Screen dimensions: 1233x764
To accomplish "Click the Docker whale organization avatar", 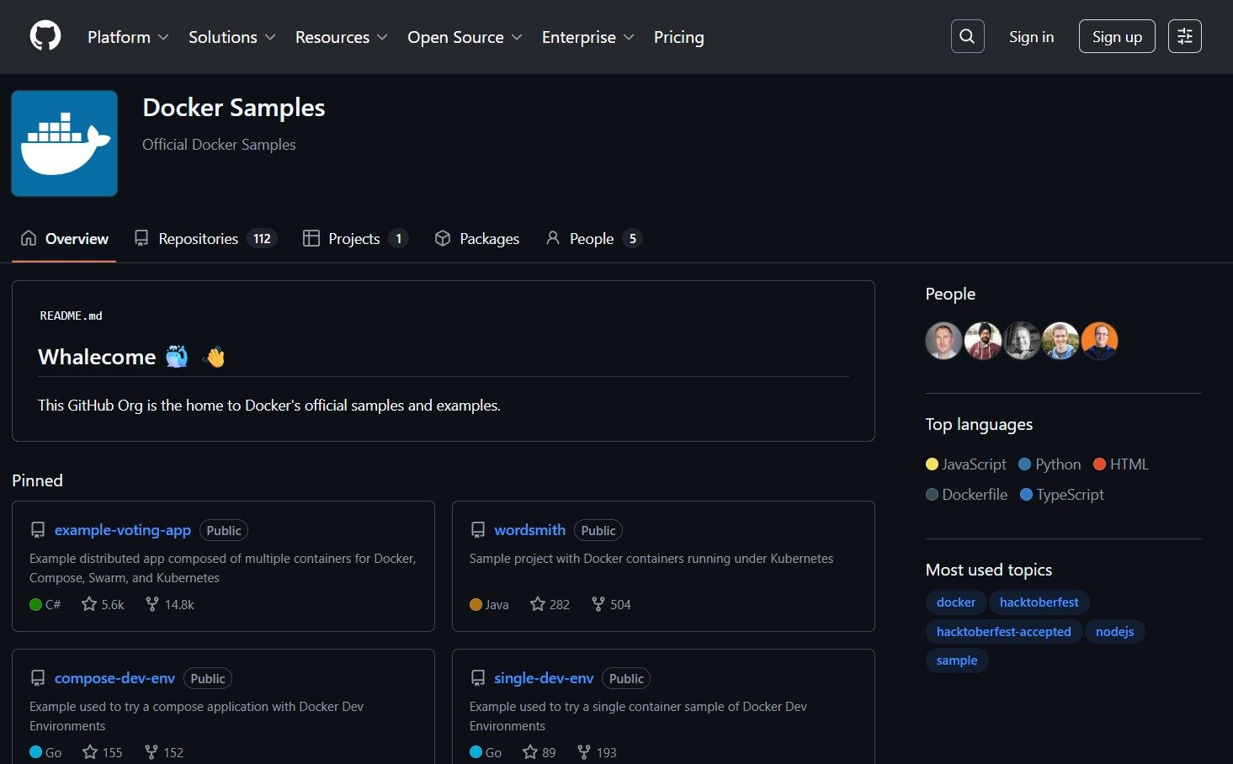I will (64, 143).
